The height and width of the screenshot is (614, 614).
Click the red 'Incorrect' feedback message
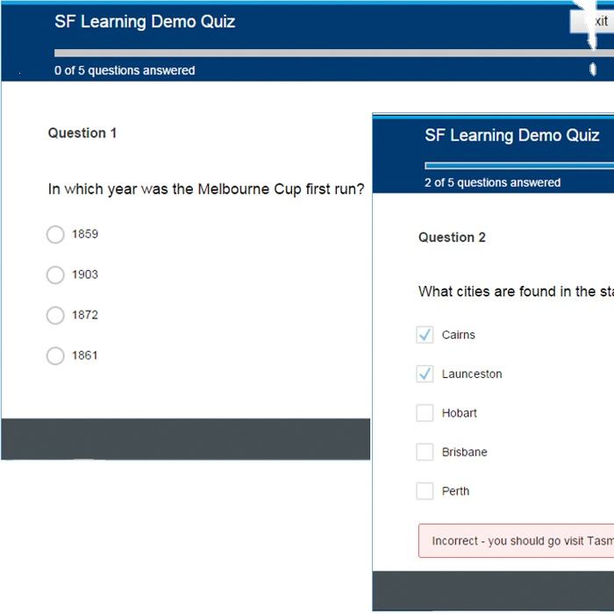point(518,541)
